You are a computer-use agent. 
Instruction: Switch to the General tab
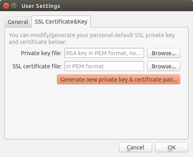(18, 22)
